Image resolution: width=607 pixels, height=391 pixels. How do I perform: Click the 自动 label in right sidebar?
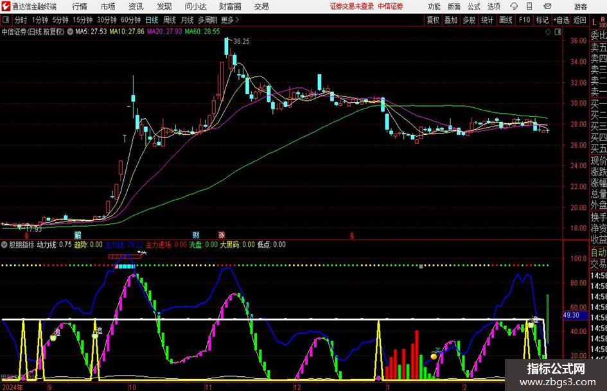pyautogui.click(x=599, y=252)
